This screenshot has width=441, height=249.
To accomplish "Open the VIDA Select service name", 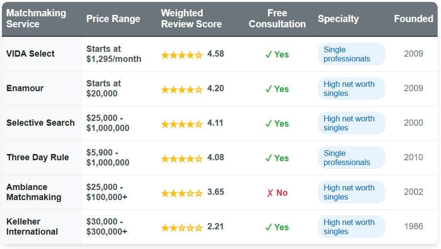I will pyautogui.click(x=30, y=54).
